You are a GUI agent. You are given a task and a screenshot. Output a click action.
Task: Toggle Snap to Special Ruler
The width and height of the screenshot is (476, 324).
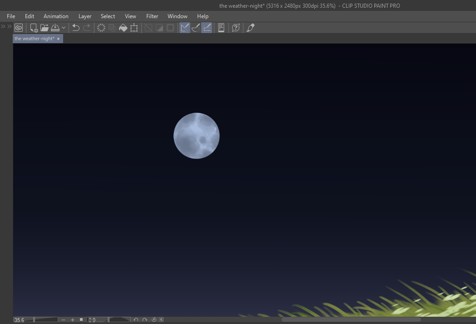196,28
